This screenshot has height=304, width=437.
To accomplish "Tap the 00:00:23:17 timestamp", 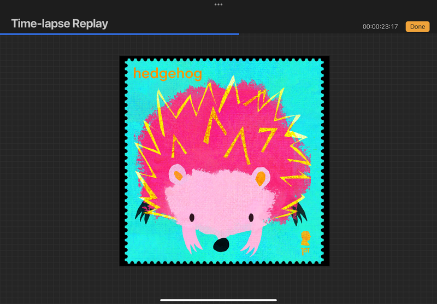I will 380,26.
